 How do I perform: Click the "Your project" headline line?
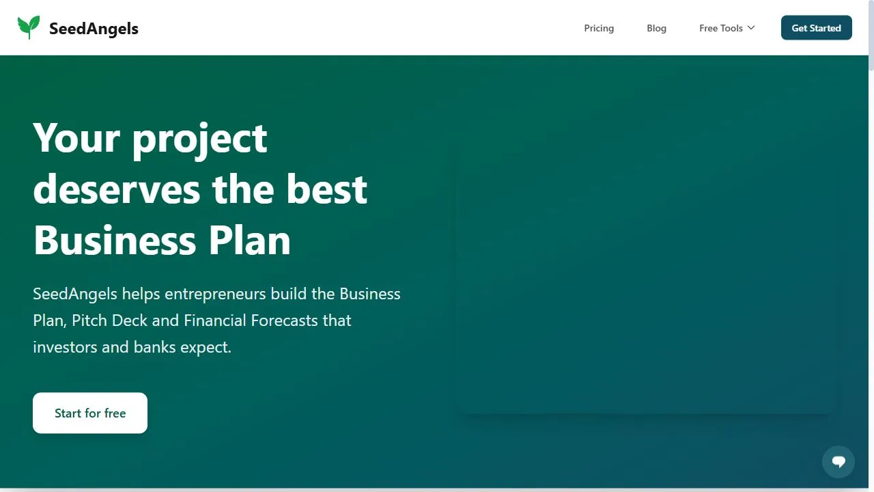coord(150,138)
